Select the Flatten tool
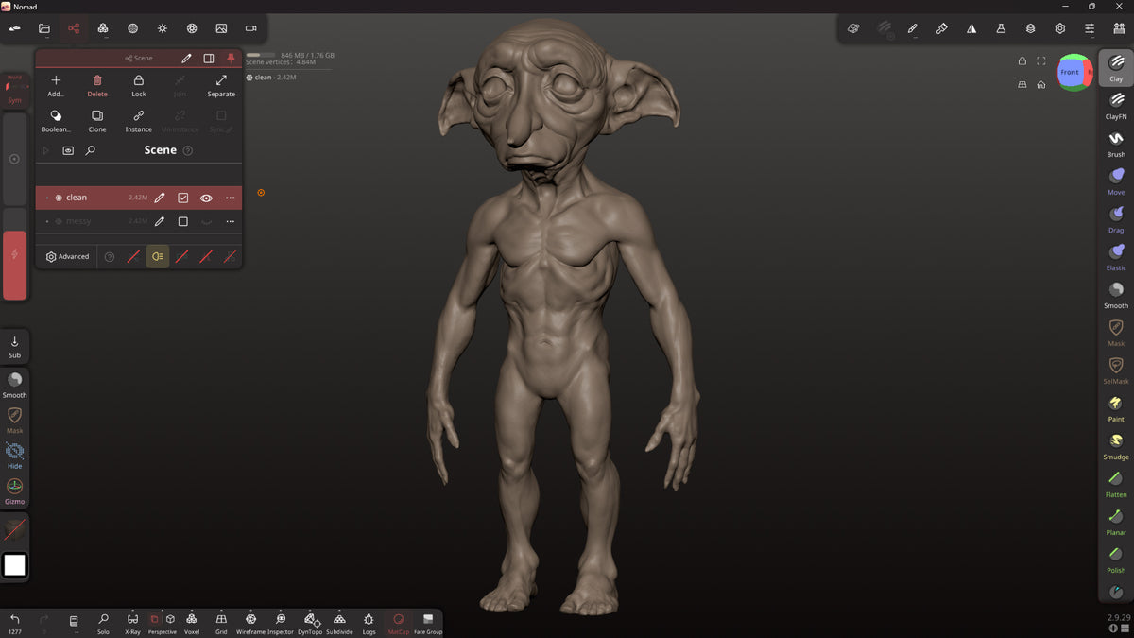The image size is (1134, 638). 1116,484
